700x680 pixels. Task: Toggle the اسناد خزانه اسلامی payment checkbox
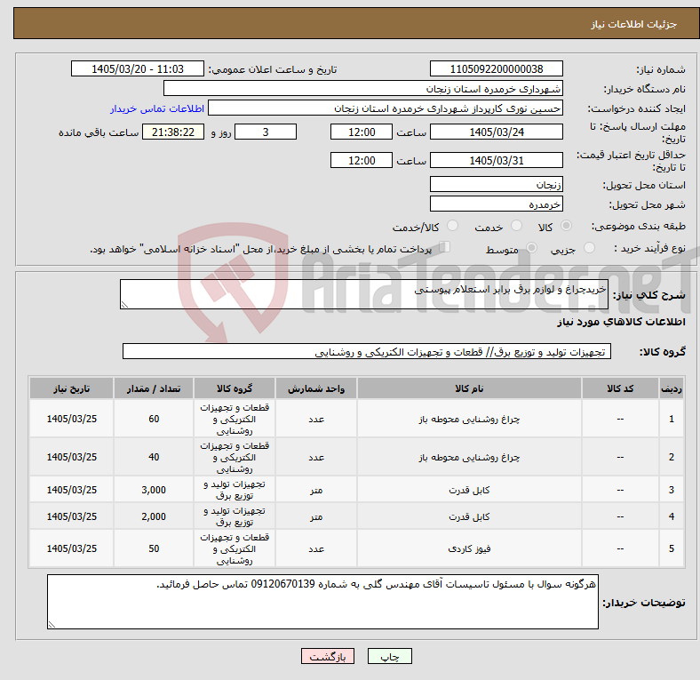click(x=445, y=247)
